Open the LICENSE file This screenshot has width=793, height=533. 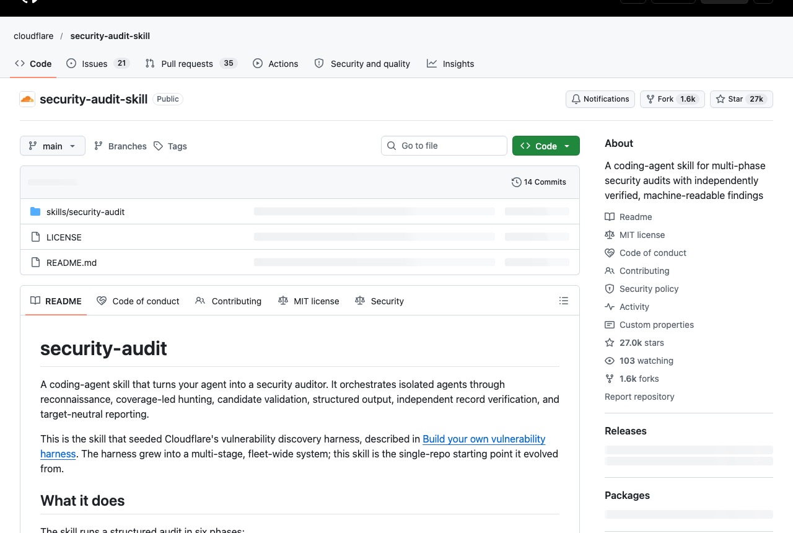tap(64, 237)
